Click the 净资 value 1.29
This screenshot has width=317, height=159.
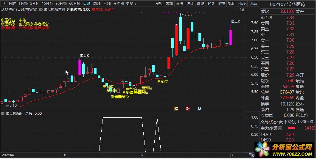pyautogui.click(x=290, y=110)
